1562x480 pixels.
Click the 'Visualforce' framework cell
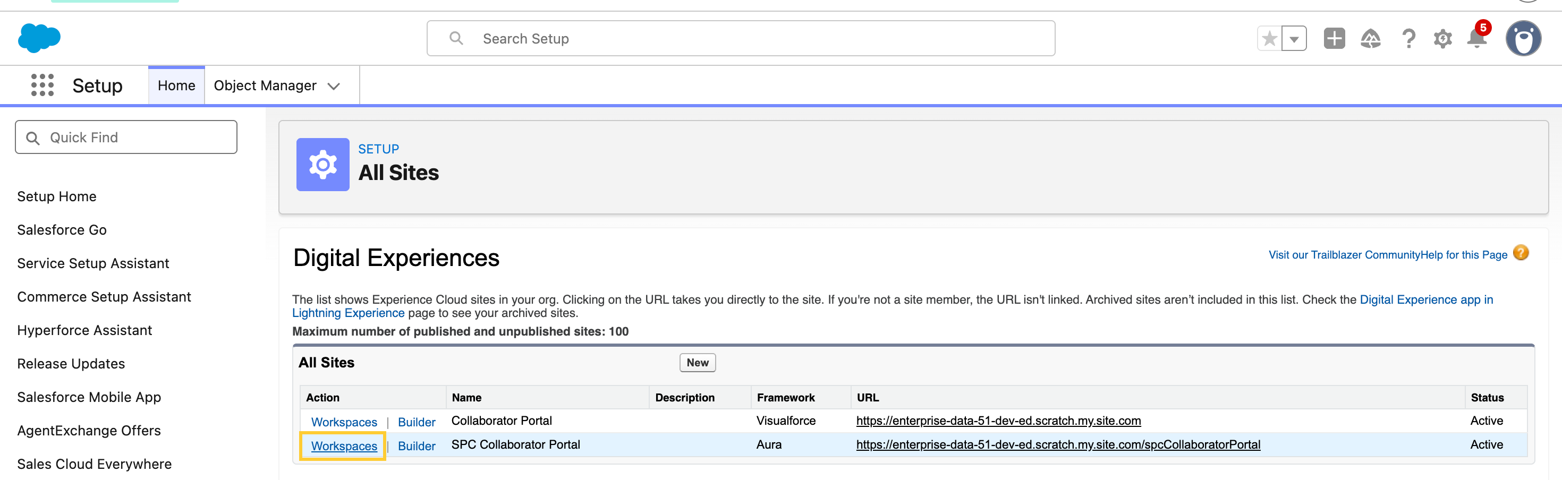786,421
